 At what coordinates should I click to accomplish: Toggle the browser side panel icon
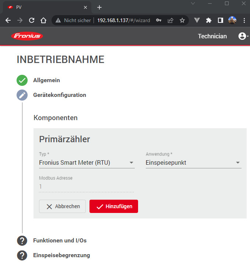tap(220, 21)
